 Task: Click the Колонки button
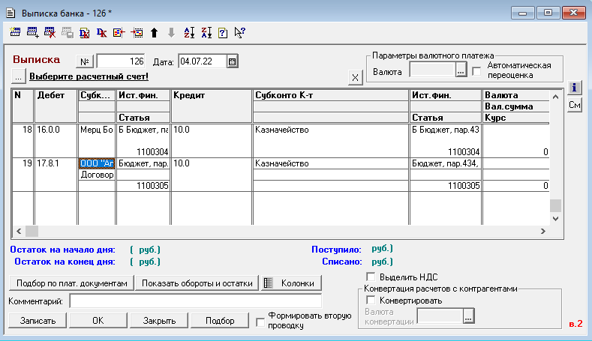point(291,283)
